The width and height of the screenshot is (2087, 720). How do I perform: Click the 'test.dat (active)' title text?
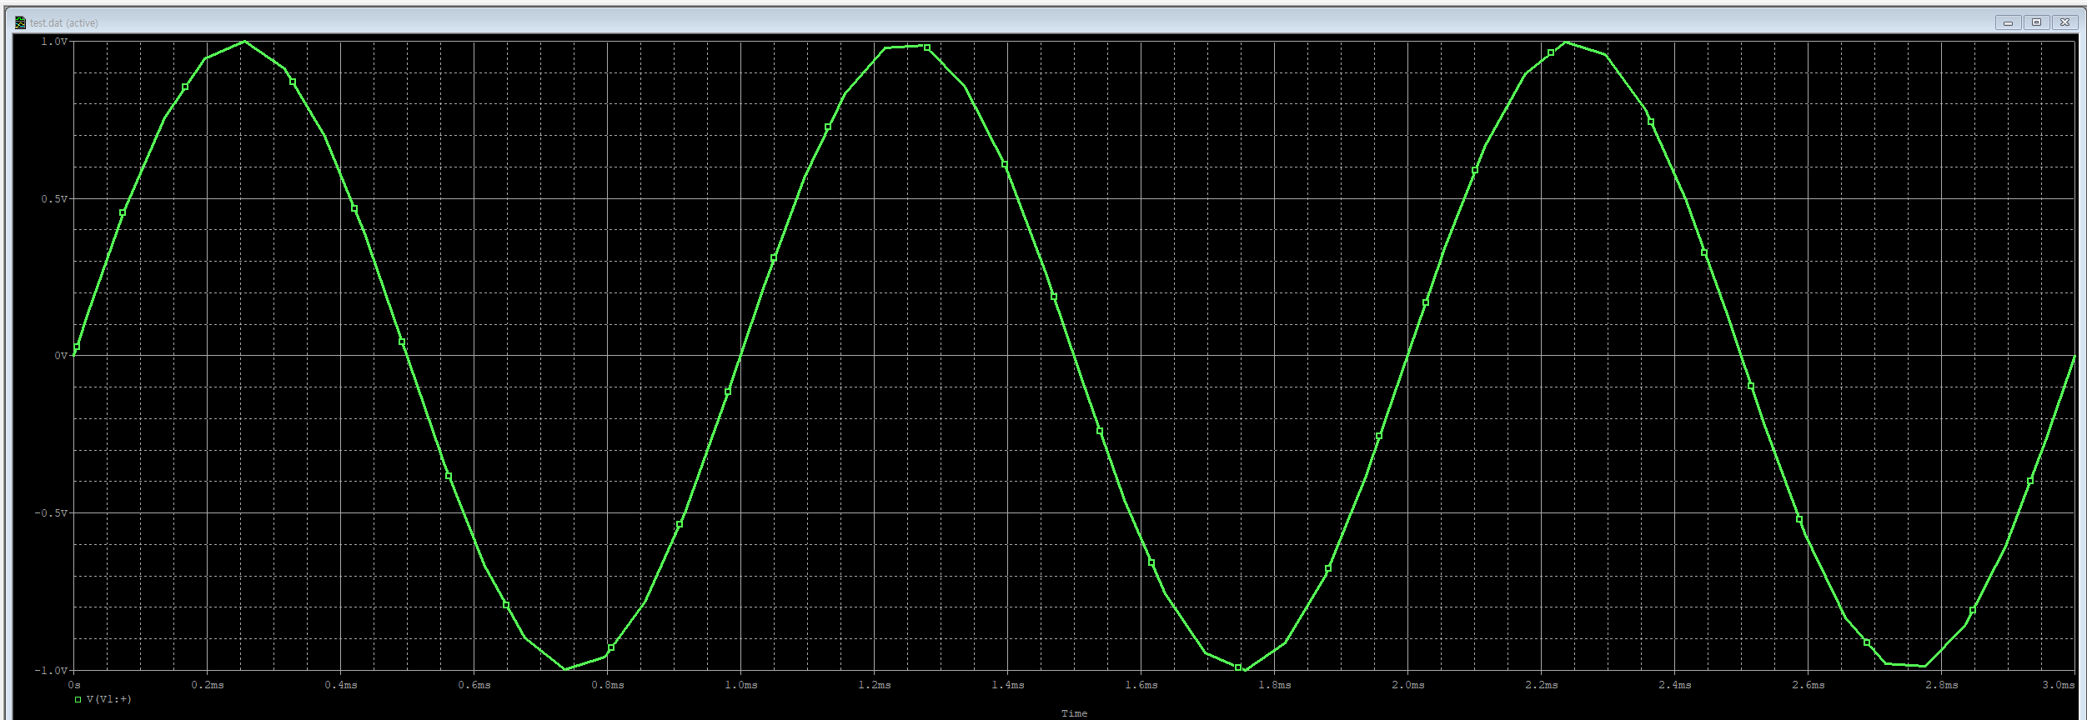64,23
